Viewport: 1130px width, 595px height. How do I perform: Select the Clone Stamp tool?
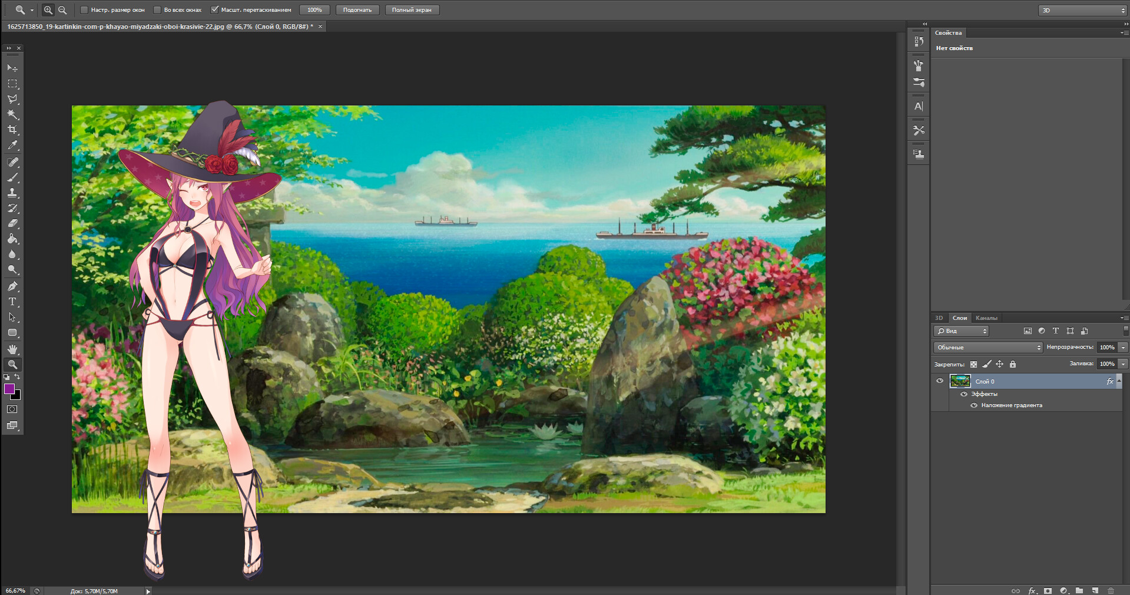[12, 193]
